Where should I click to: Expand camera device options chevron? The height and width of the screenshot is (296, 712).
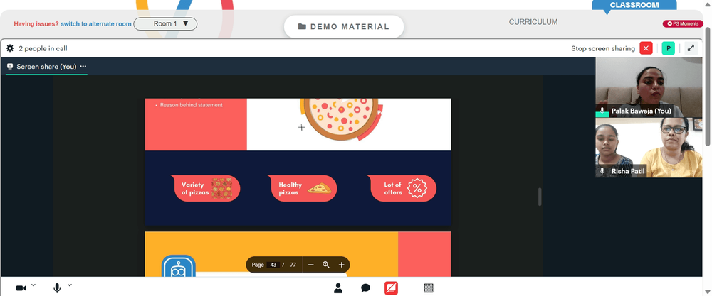pyautogui.click(x=33, y=285)
